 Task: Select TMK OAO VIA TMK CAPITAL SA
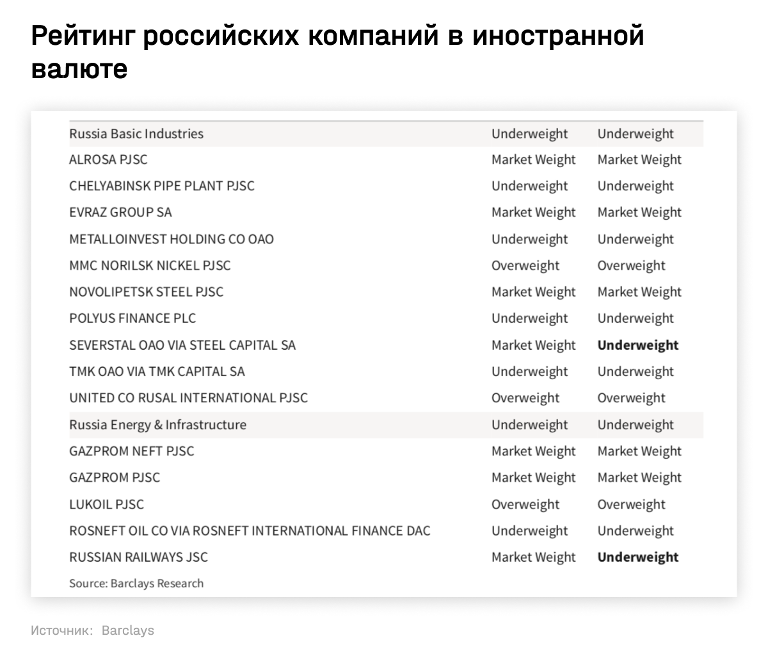157,372
